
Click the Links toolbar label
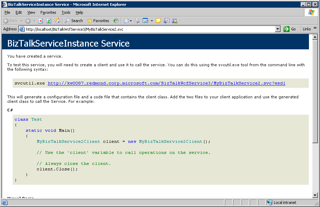point(307,29)
